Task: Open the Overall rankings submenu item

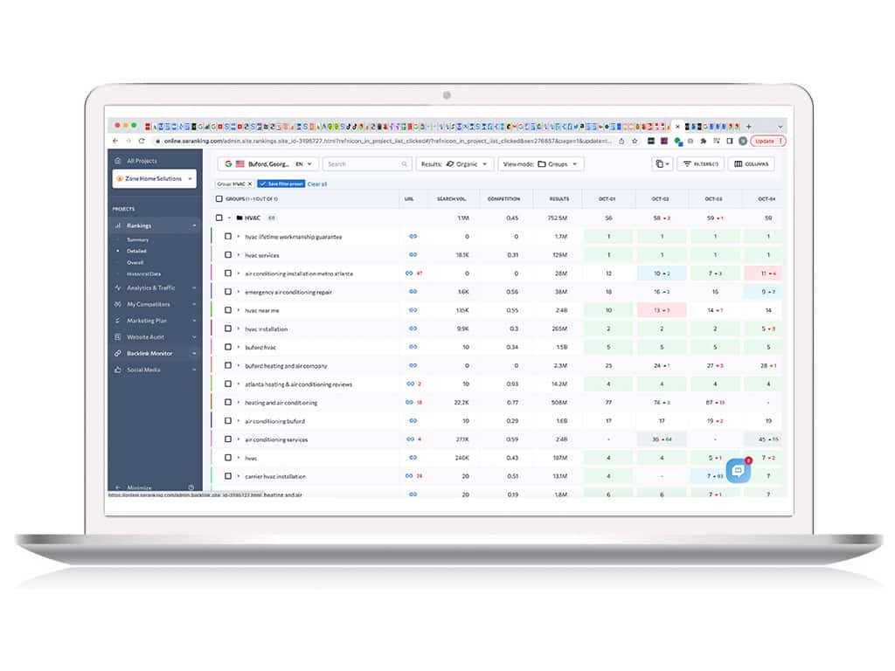Action: click(135, 262)
